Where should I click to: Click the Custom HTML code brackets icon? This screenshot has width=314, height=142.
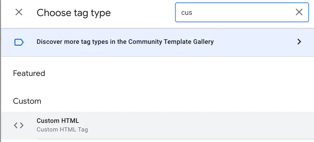tap(19, 125)
